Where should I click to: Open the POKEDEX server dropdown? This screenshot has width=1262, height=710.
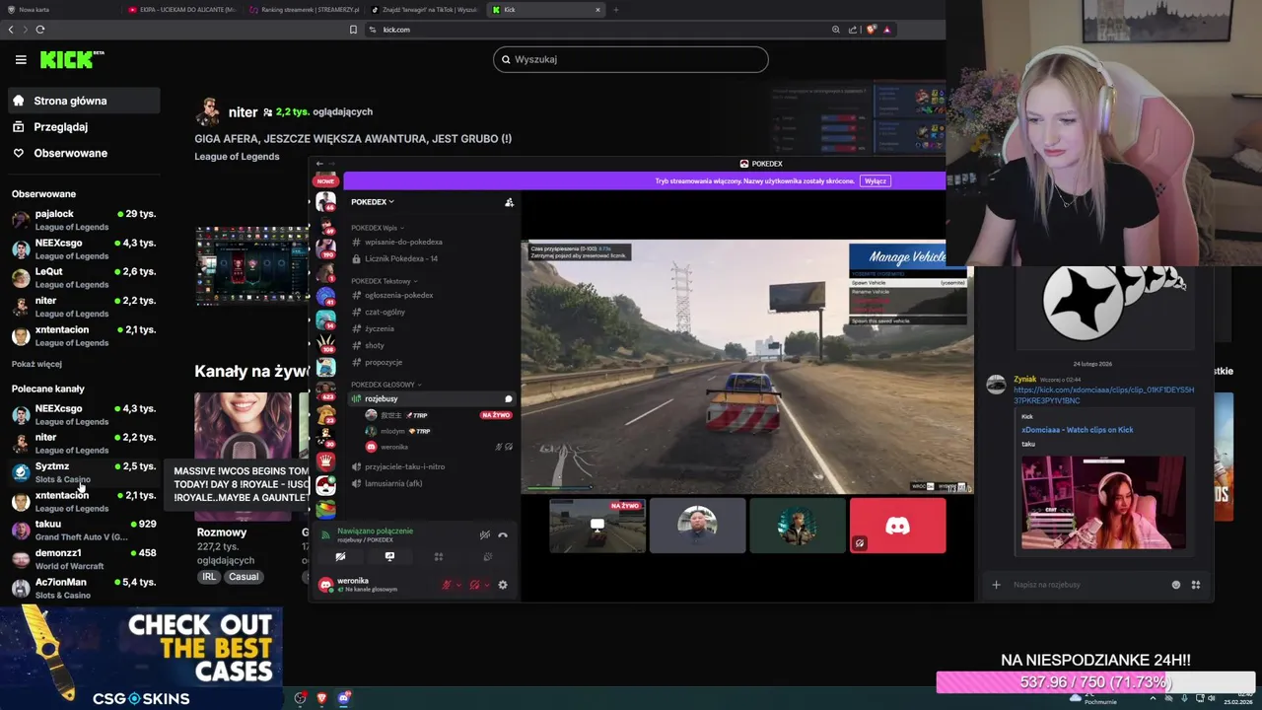click(373, 202)
